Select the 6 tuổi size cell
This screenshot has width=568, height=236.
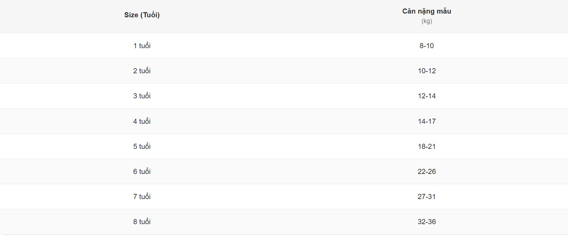(x=142, y=172)
